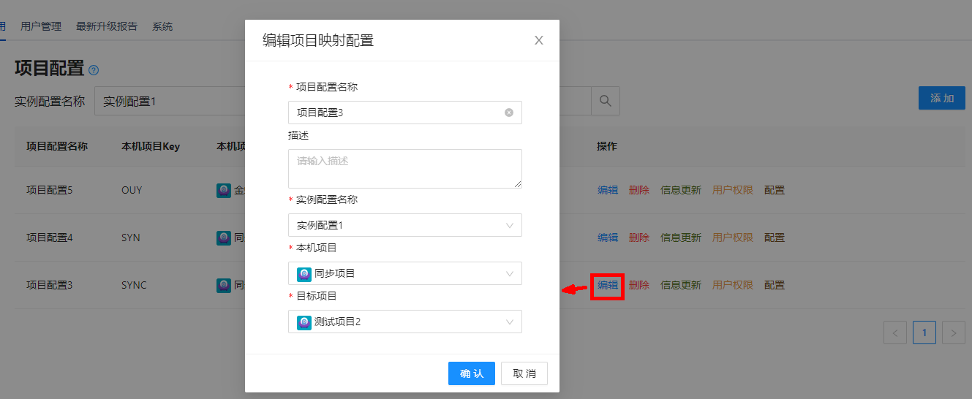Click the search magnifier icon
Image resolution: width=972 pixels, height=399 pixels.
605,101
